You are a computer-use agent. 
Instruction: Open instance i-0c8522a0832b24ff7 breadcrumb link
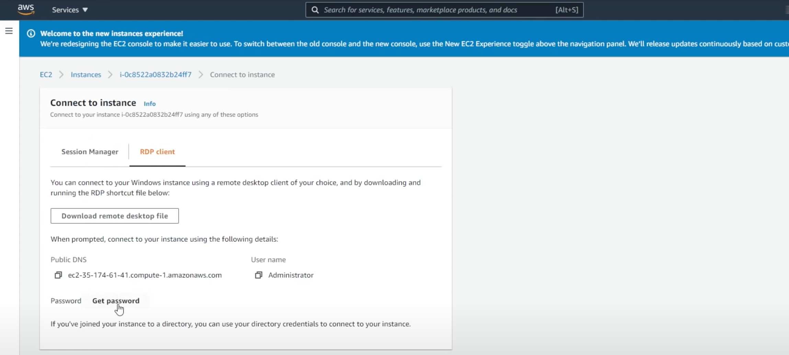(x=156, y=75)
